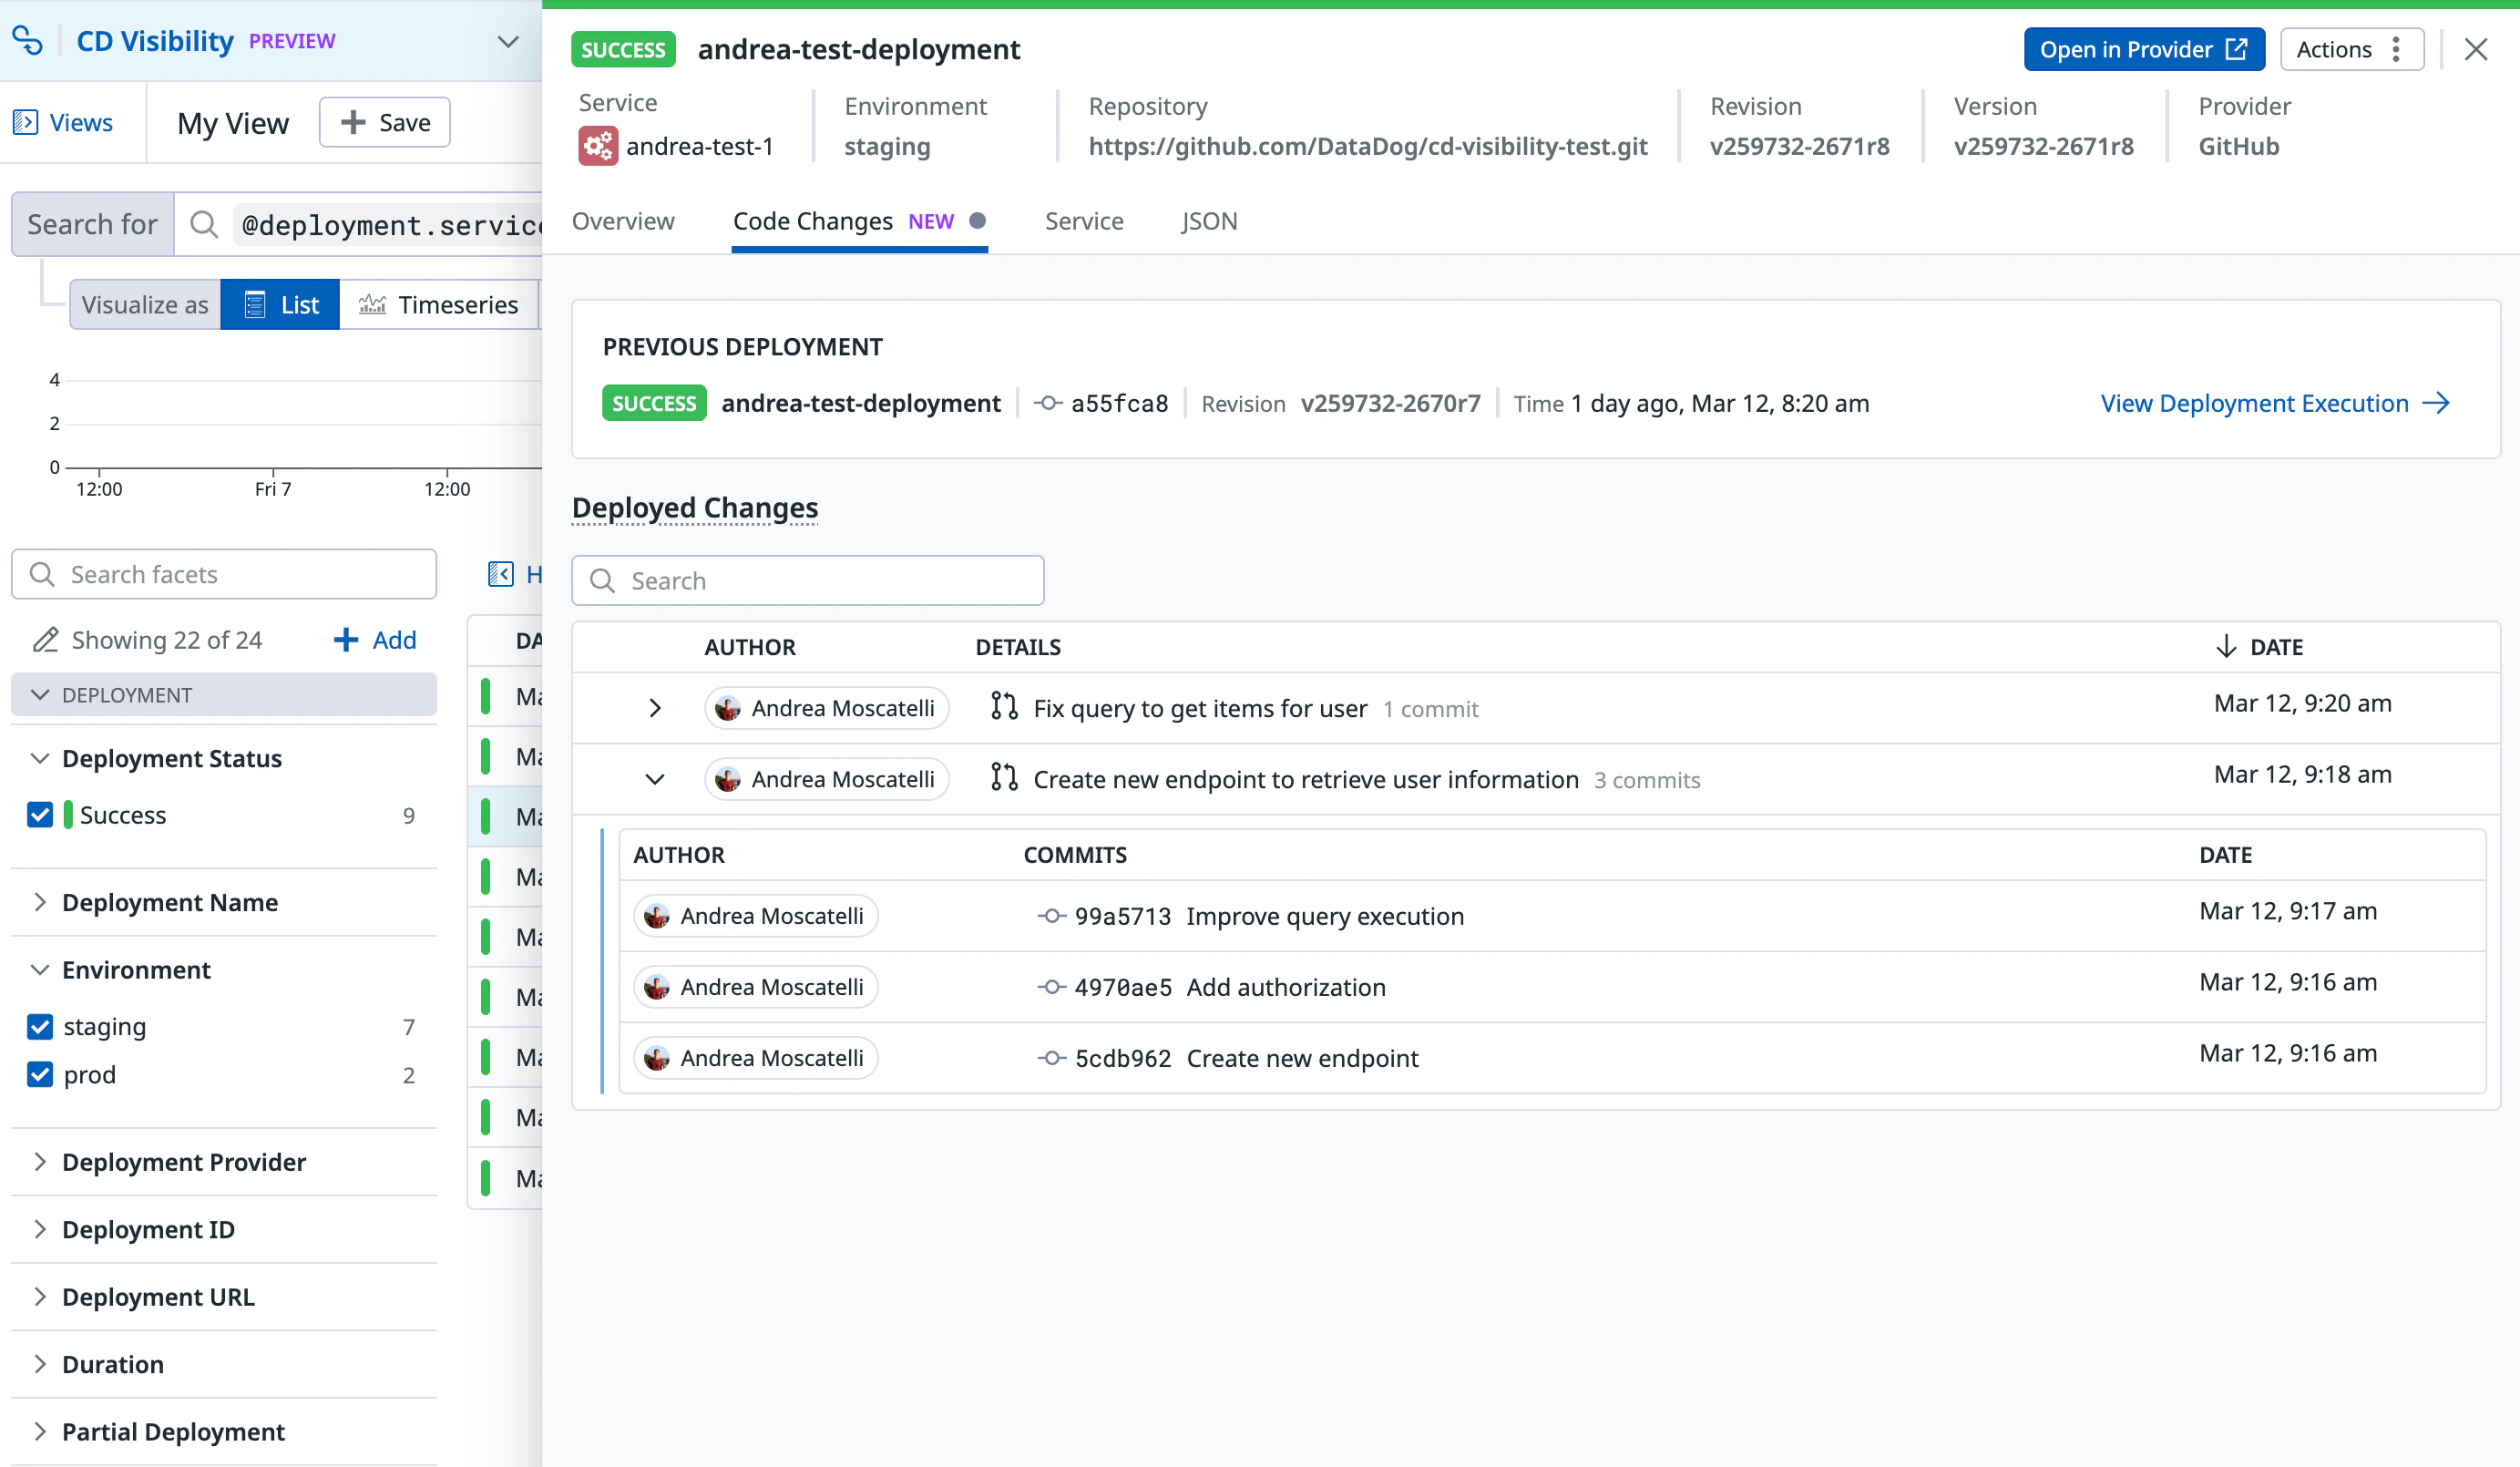The width and height of the screenshot is (2520, 1467).
Task: Uncheck the Success deployment status filter
Action: click(39, 814)
